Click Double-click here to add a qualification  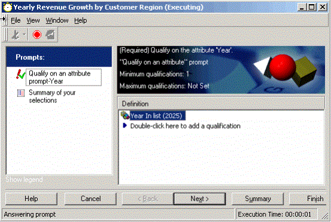click(185, 126)
